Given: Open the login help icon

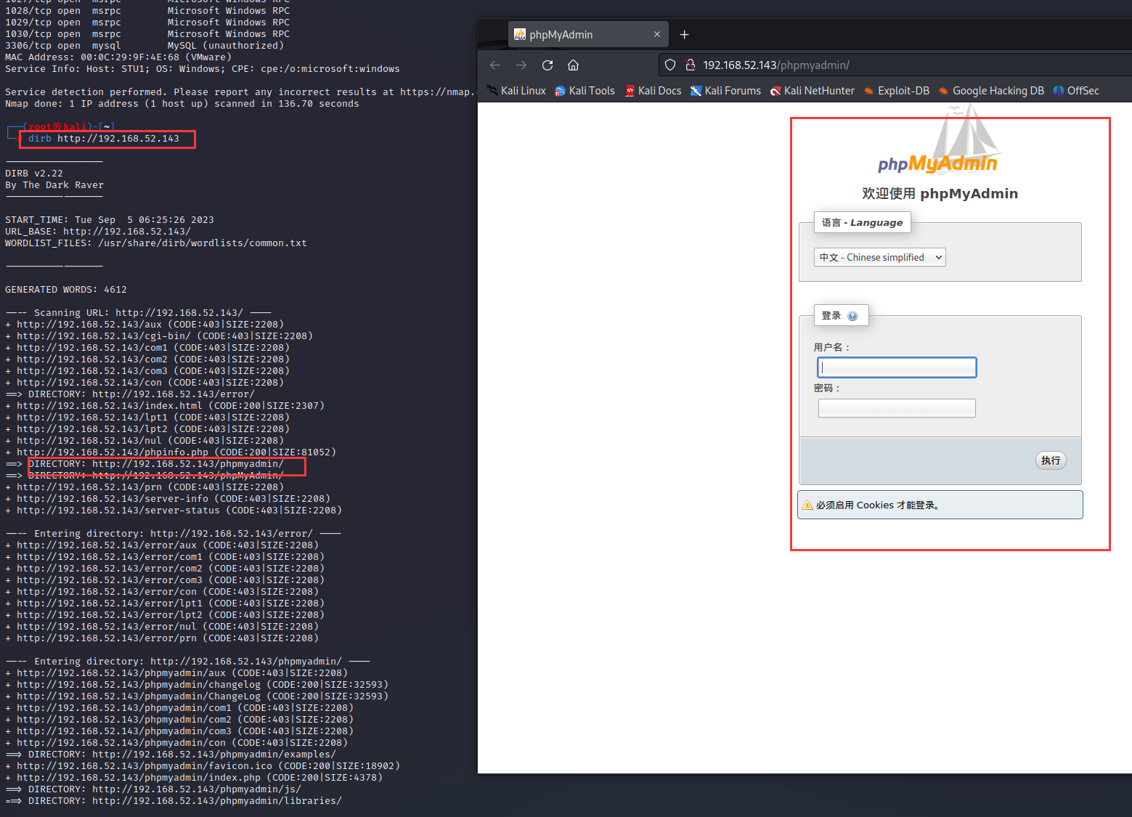Looking at the screenshot, I should [x=852, y=316].
